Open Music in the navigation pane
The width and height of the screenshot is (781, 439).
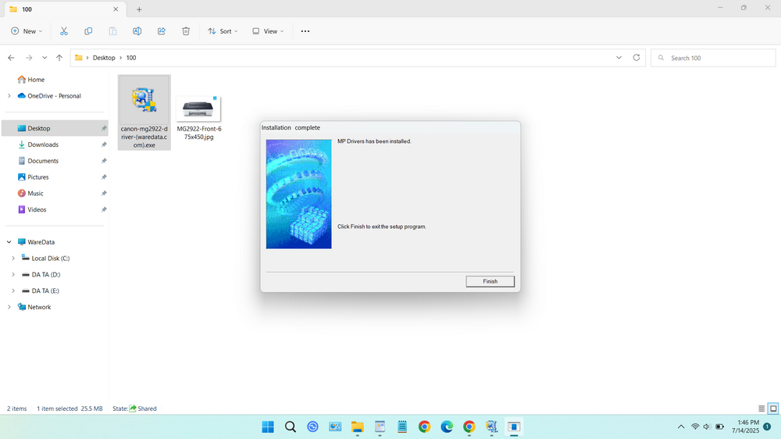(x=35, y=194)
